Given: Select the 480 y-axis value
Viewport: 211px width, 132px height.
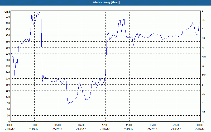Looking at the screenshot, I should point(8,23).
